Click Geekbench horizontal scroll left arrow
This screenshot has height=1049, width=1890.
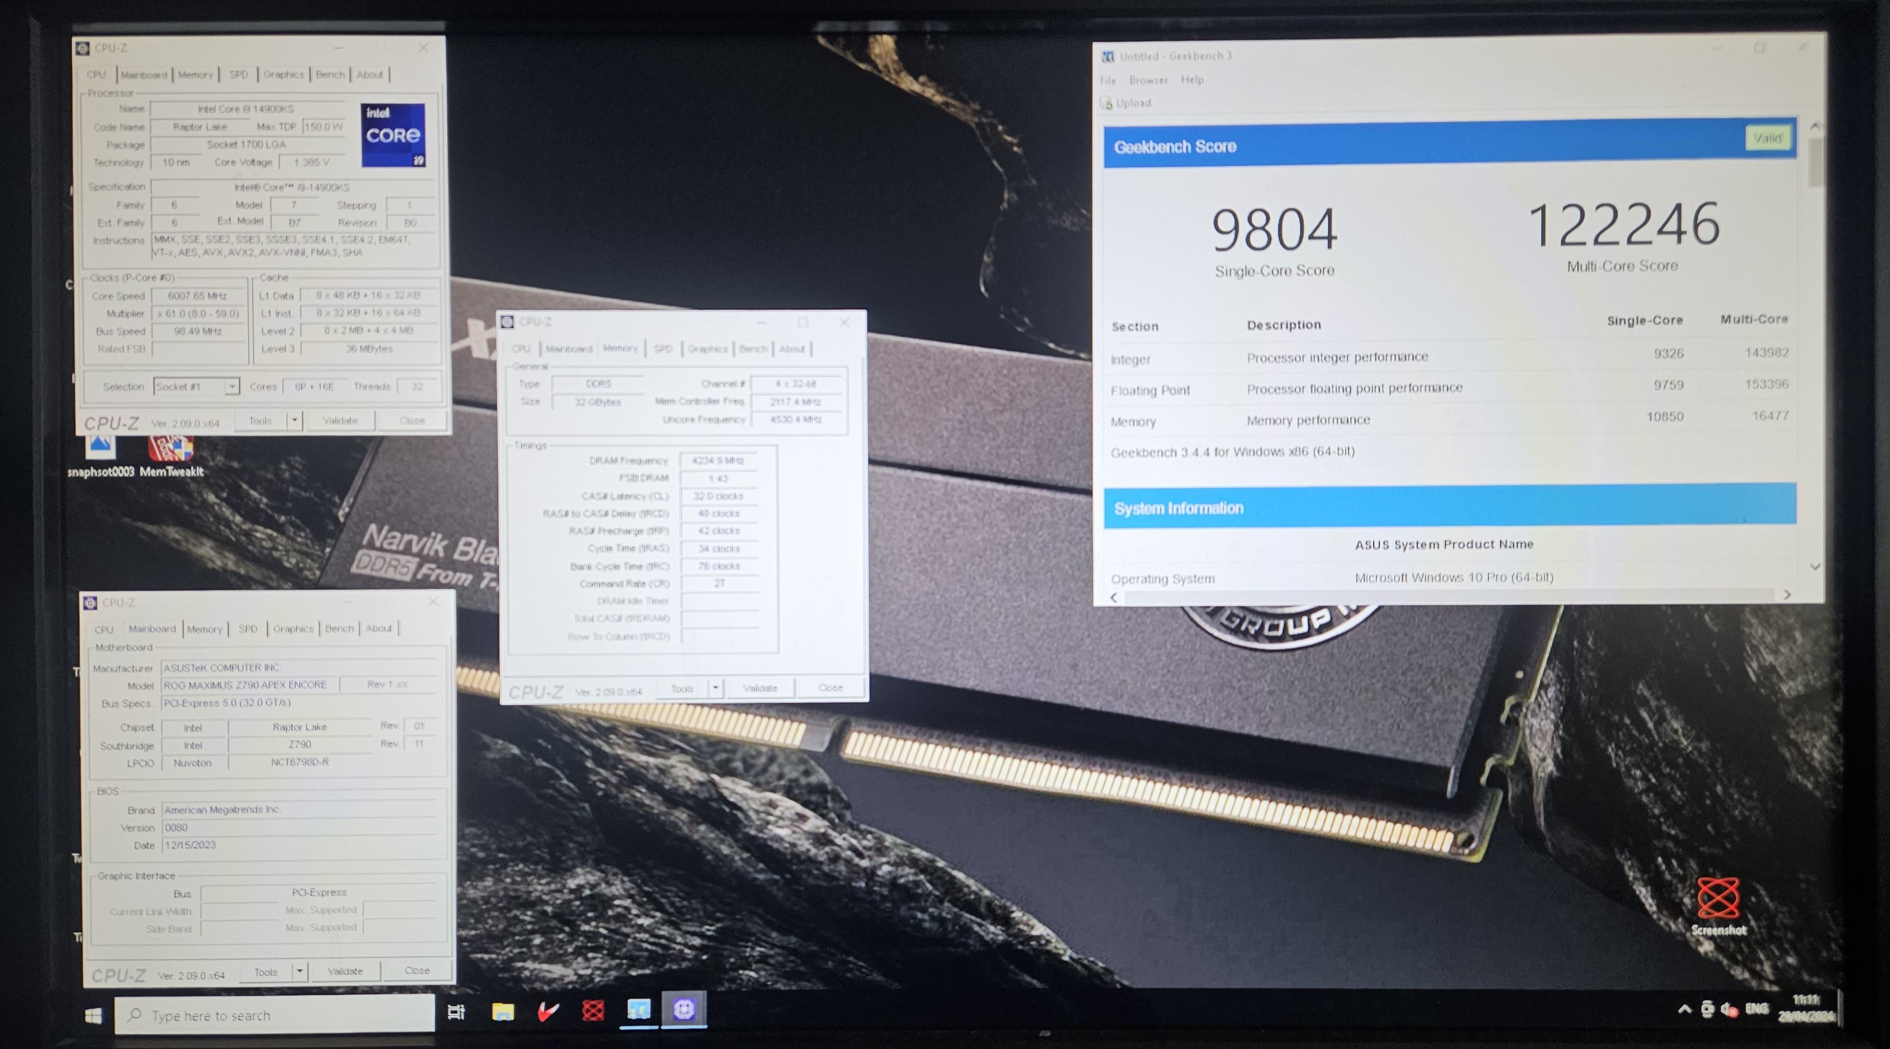[x=1114, y=598]
